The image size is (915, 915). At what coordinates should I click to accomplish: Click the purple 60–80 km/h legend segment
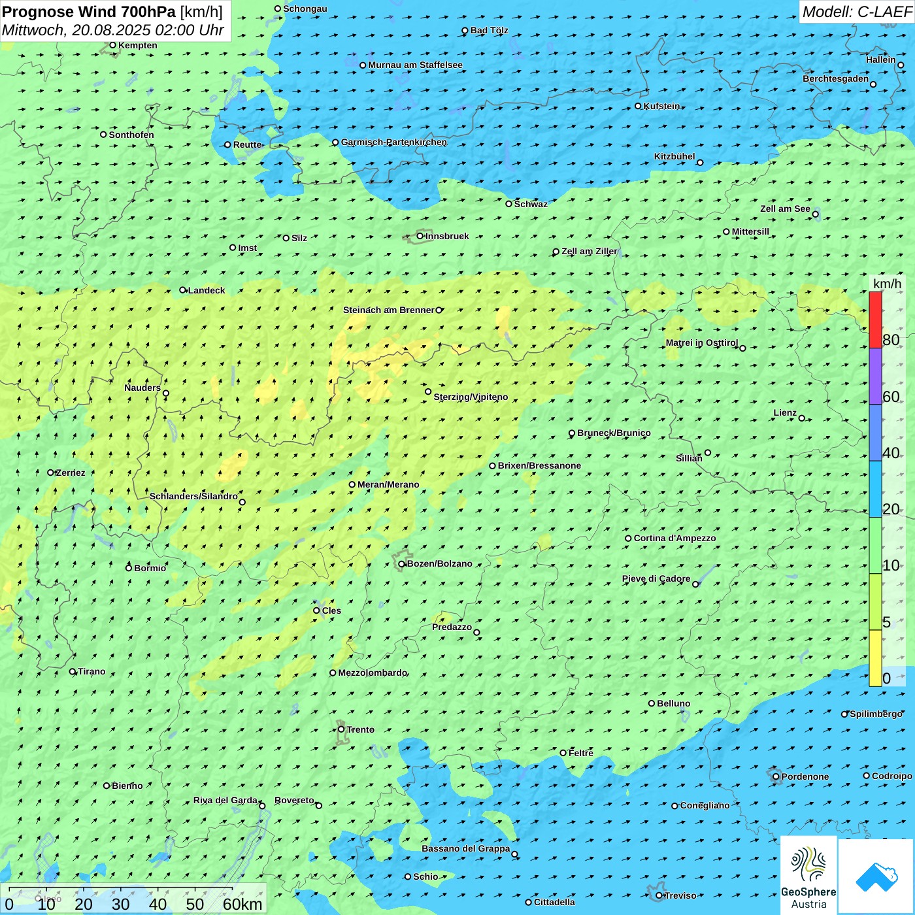pyautogui.click(x=875, y=376)
